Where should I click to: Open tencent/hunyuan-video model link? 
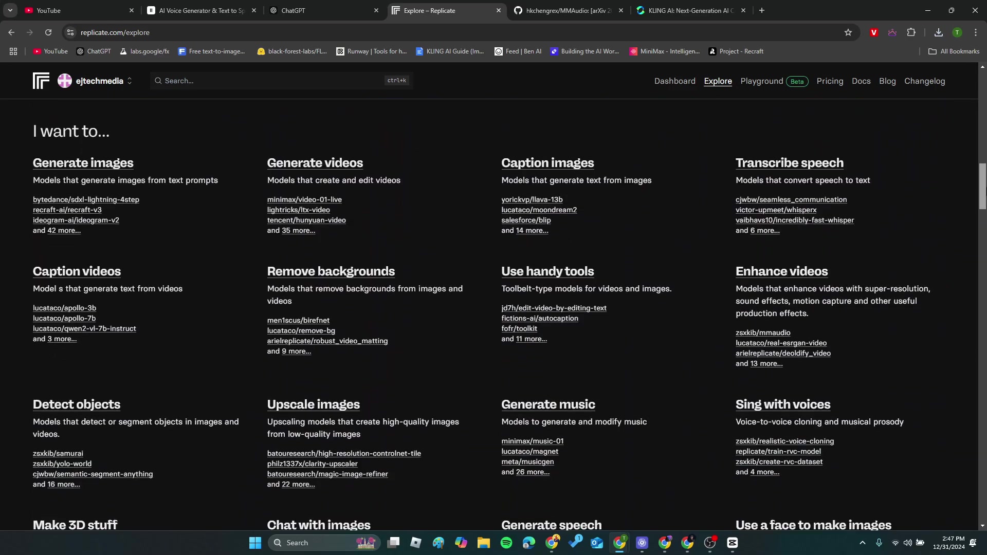tap(306, 220)
